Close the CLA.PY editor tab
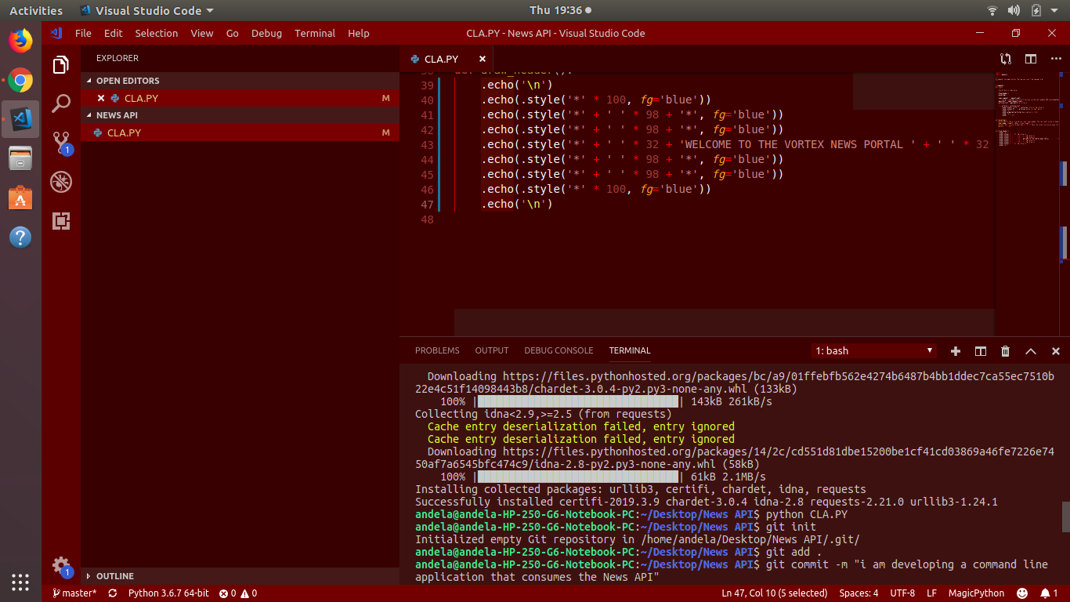Viewport: 1070px width, 602px height. tap(483, 59)
